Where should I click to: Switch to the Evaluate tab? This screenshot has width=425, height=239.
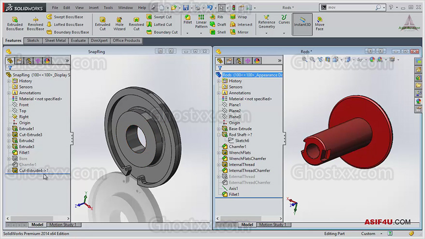pos(78,41)
